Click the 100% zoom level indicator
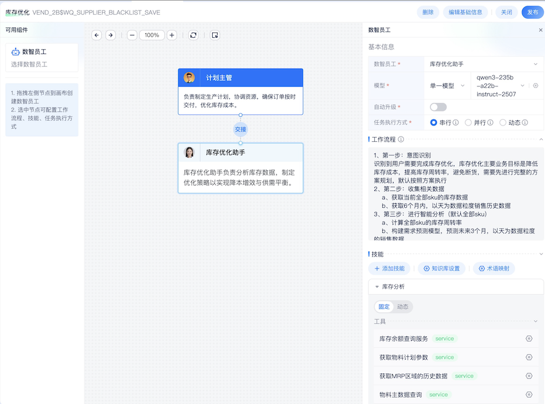 click(x=151, y=35)
